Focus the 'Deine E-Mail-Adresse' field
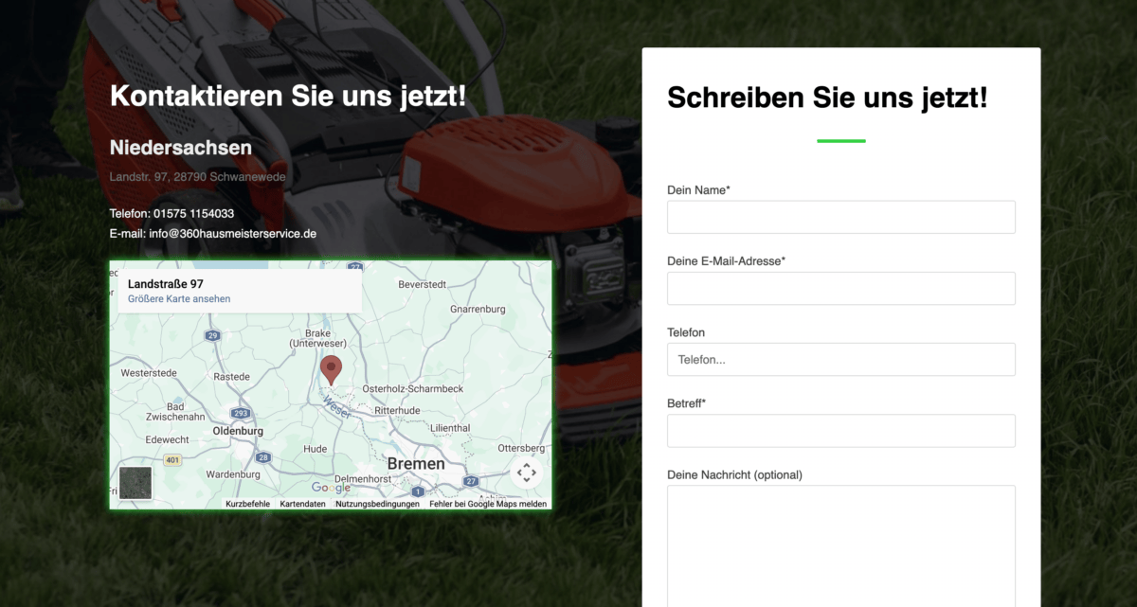Screen dimensions: 1137x607 point(840,288)
